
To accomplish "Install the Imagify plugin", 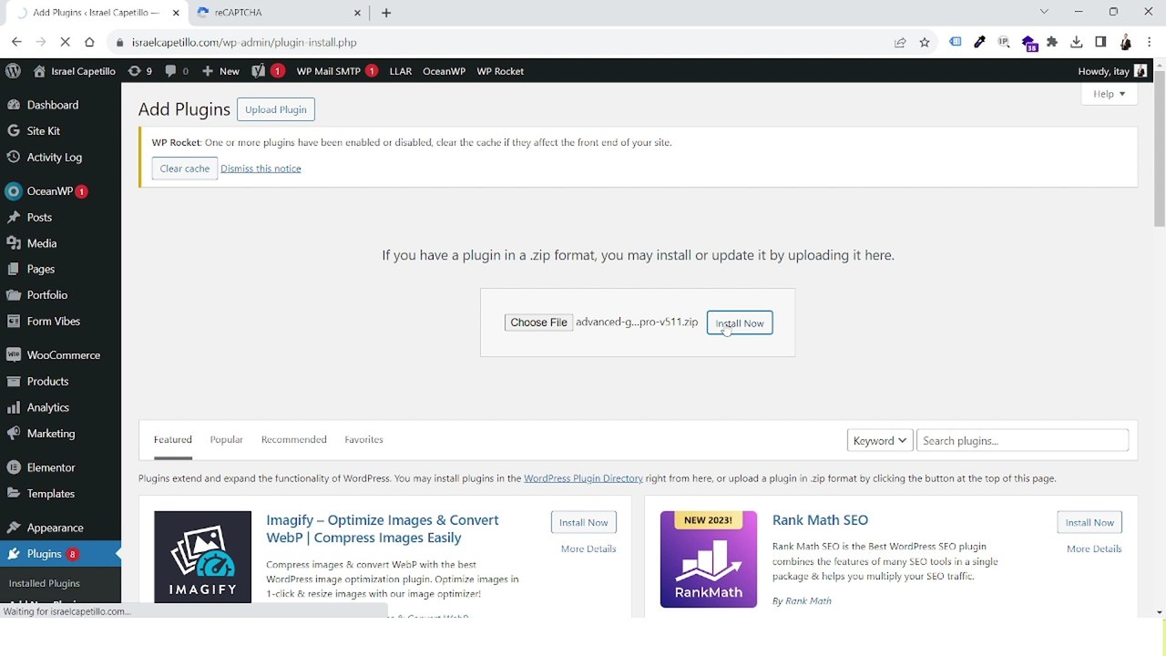I will click(584, 522).
